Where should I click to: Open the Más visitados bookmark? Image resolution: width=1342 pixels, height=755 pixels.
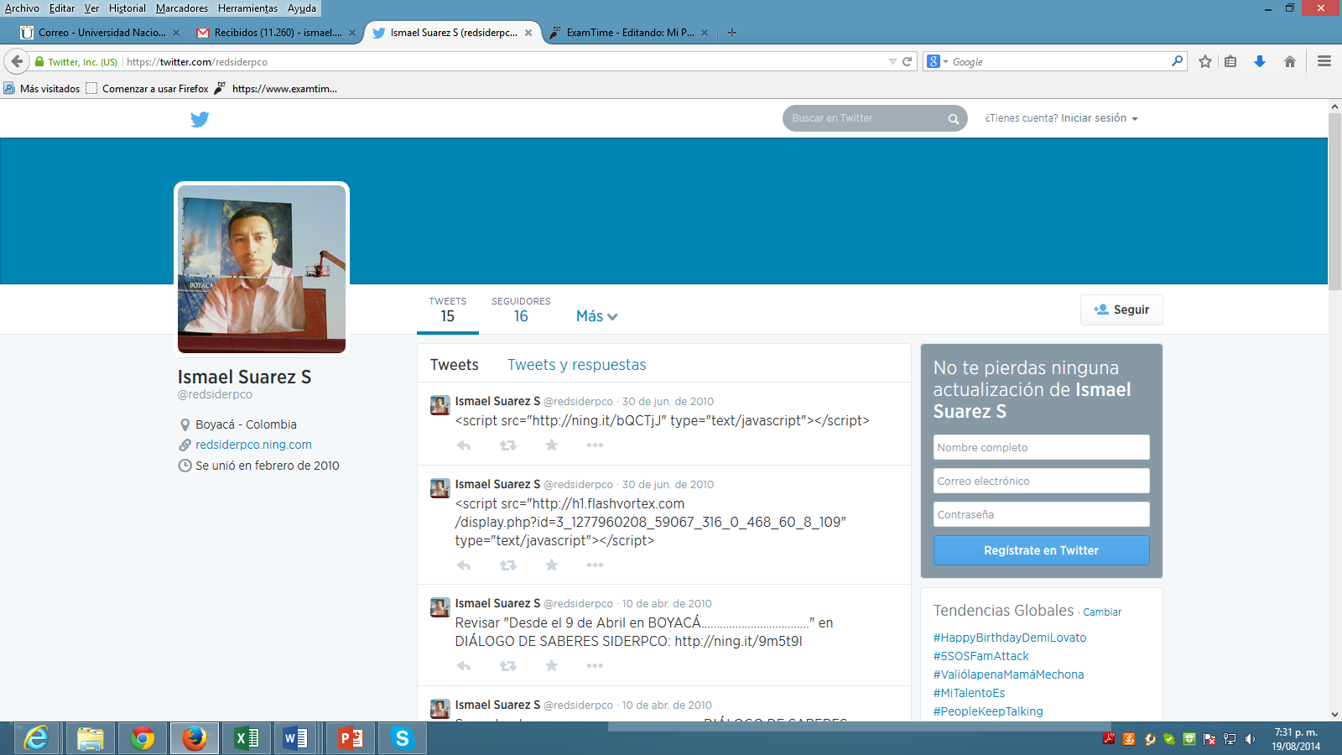(42, 88)
